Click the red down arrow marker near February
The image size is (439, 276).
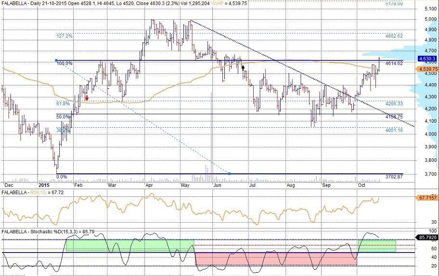pos(87,98)
